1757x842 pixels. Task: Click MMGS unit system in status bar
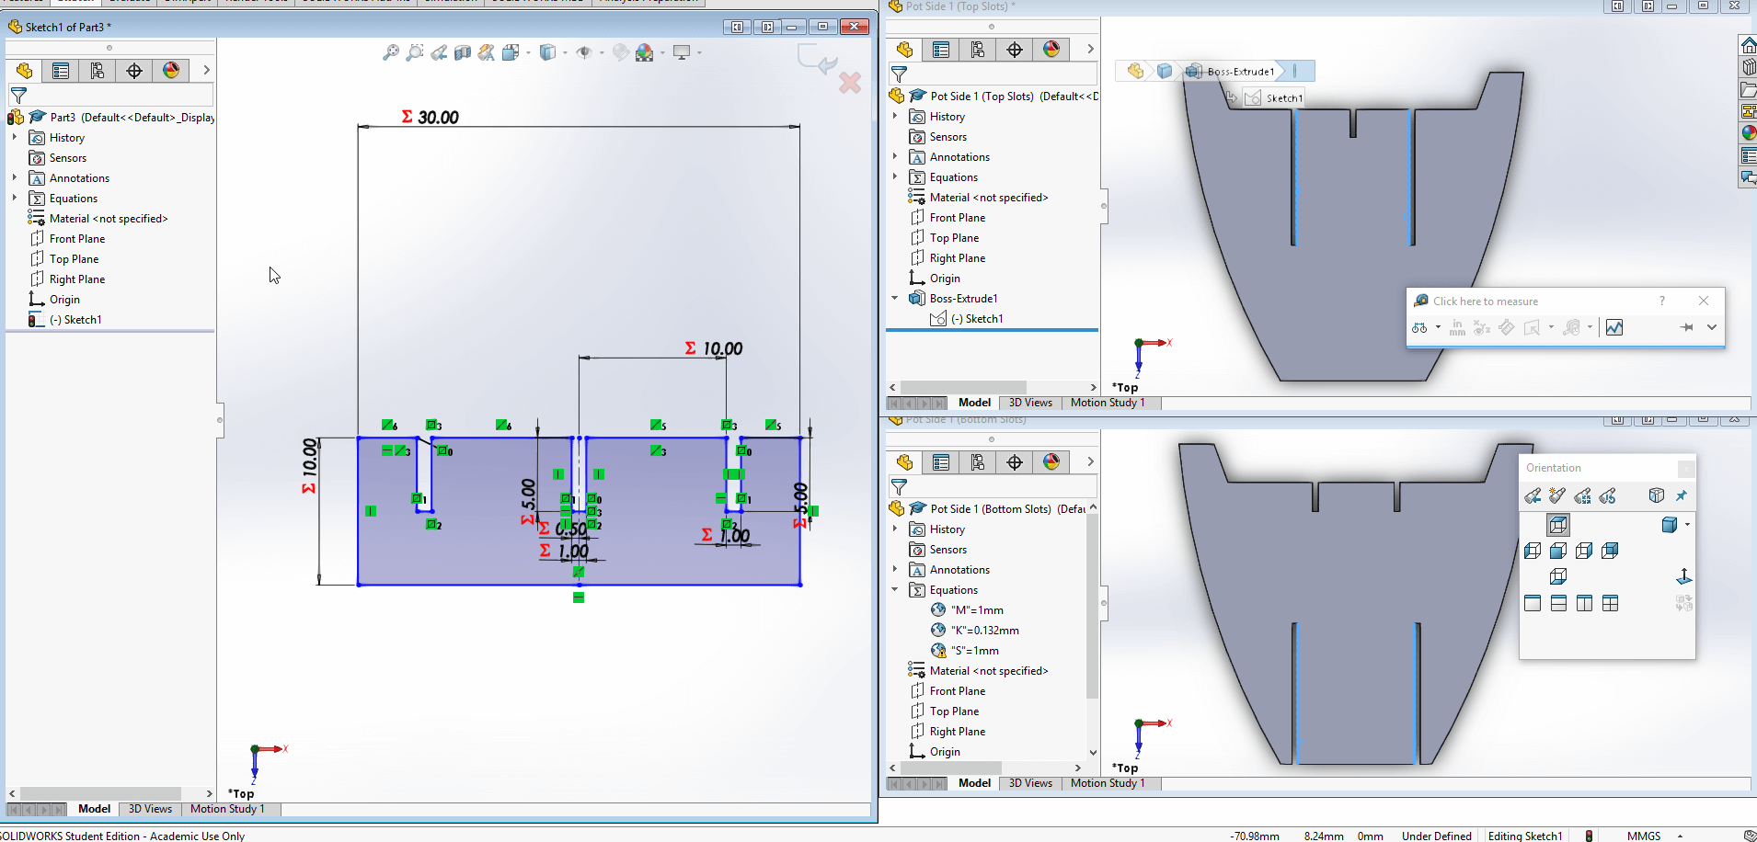click(1644, 836)
